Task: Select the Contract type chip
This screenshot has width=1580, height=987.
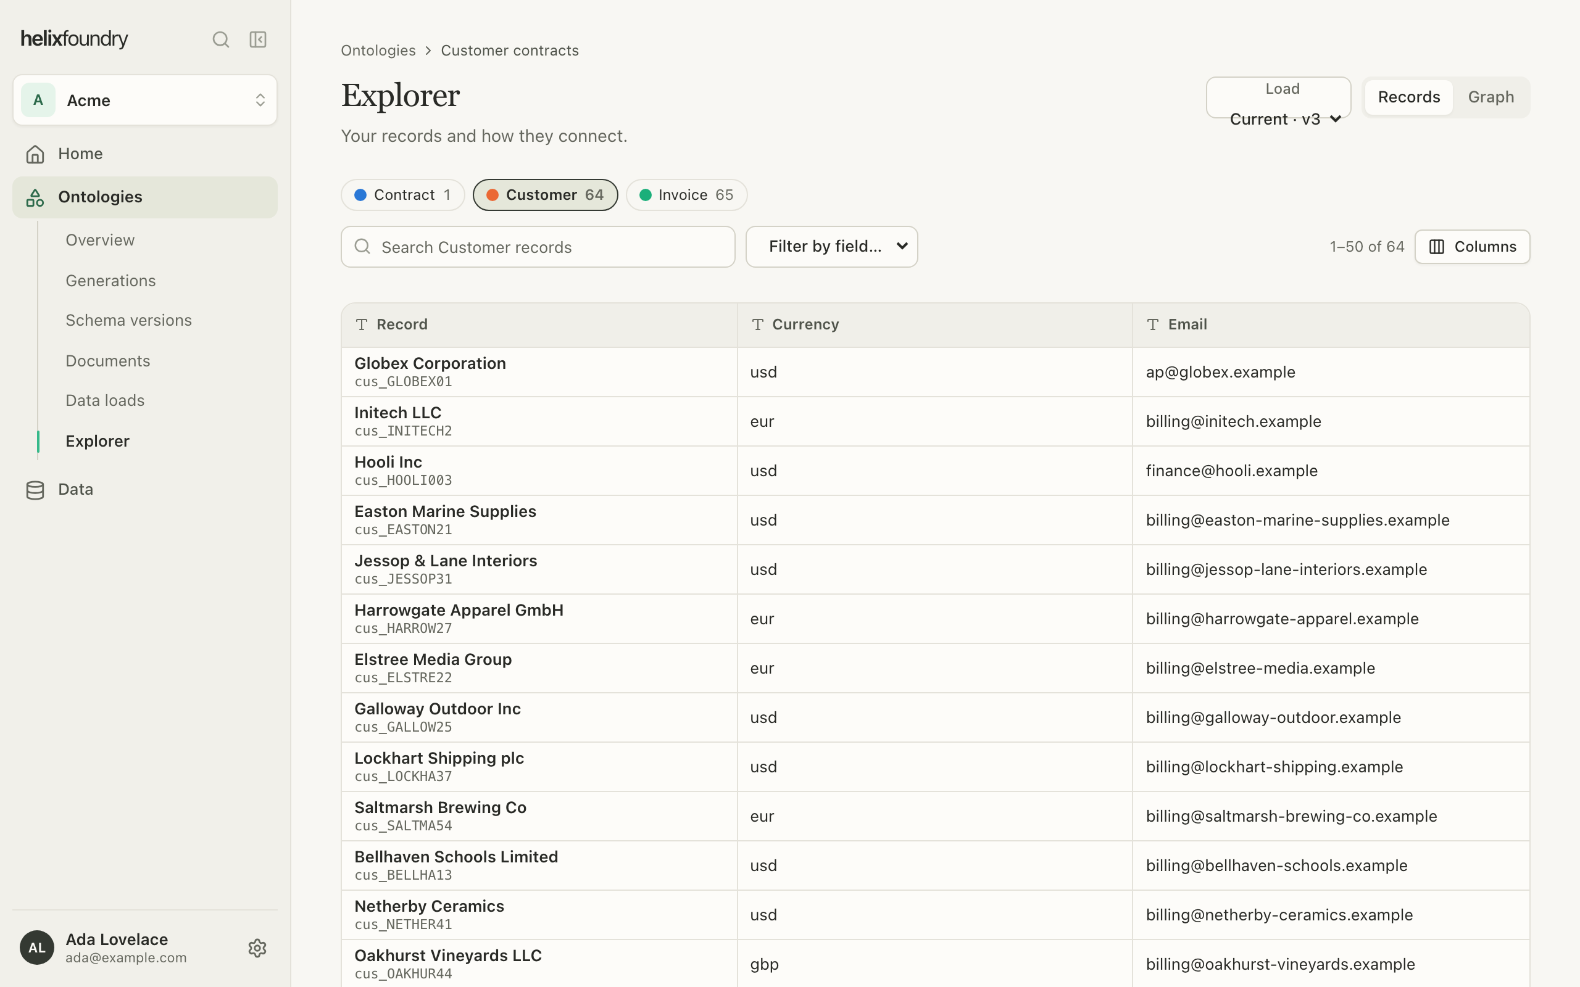Action: click(403, 195)
